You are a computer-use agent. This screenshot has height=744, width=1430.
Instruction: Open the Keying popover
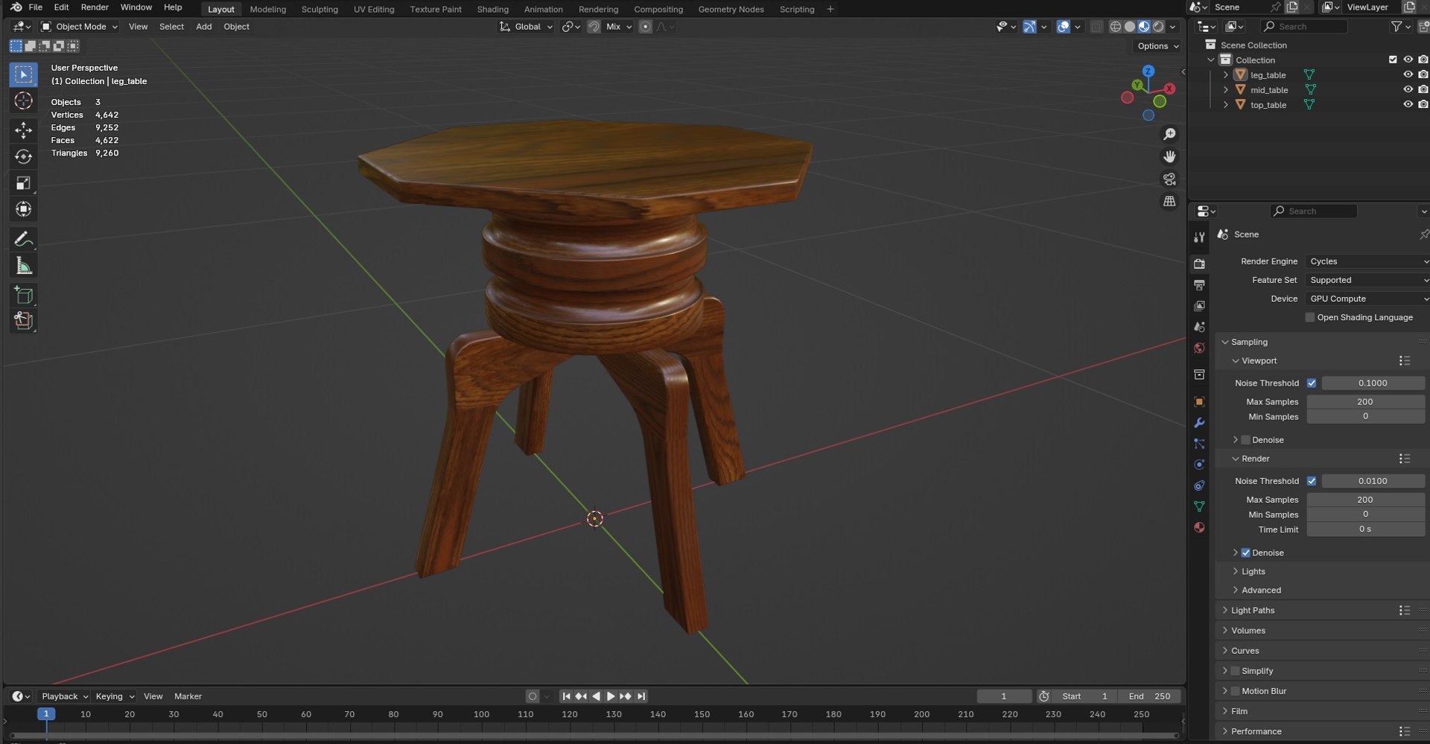click(115, 696)
